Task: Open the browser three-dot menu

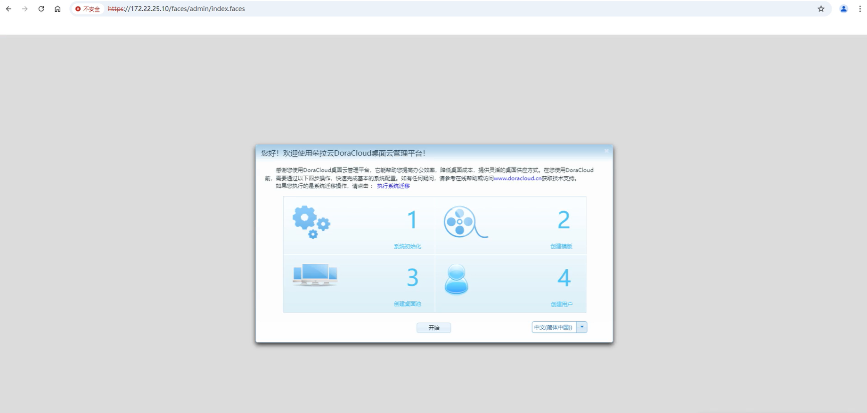Action: point(860,9)
